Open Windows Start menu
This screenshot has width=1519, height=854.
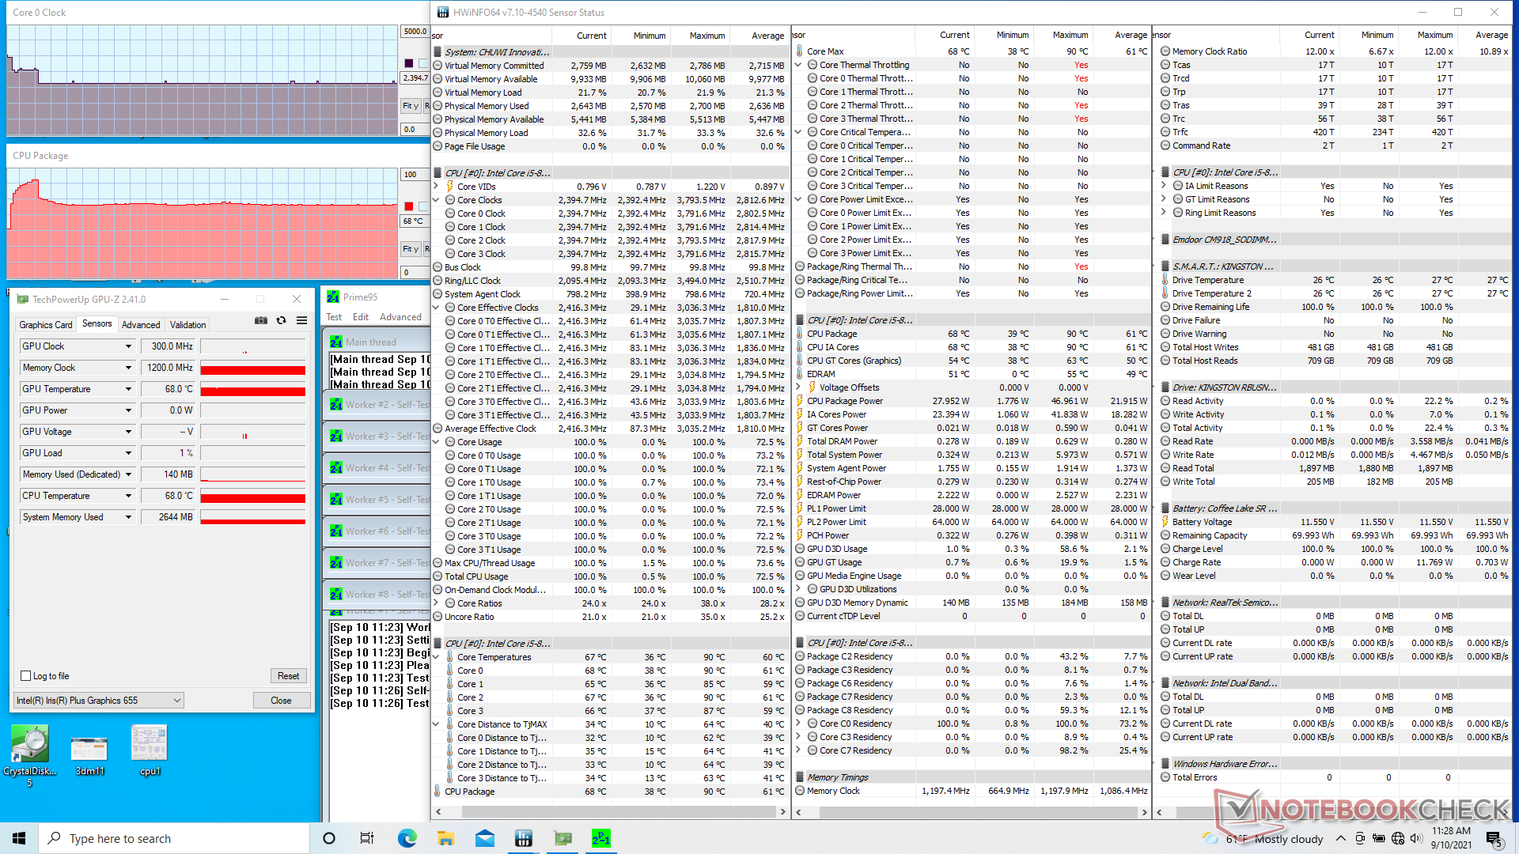19,838
